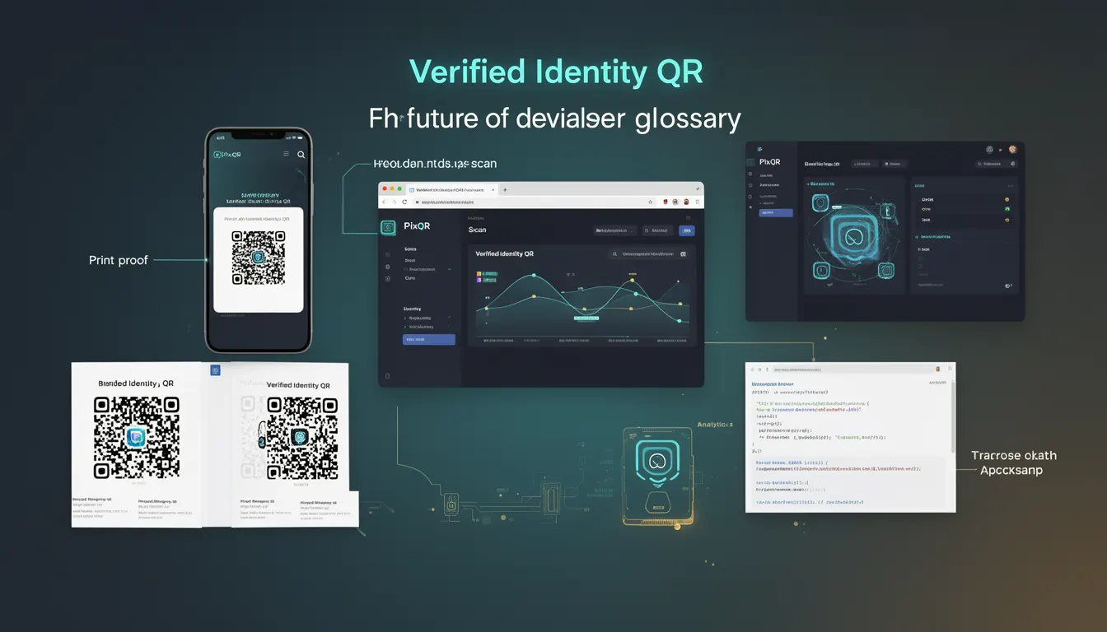Select the bottom-left node in the identity graph
Image resolution: width=1107 pixels, height=632 pixels.
point(820,270)
